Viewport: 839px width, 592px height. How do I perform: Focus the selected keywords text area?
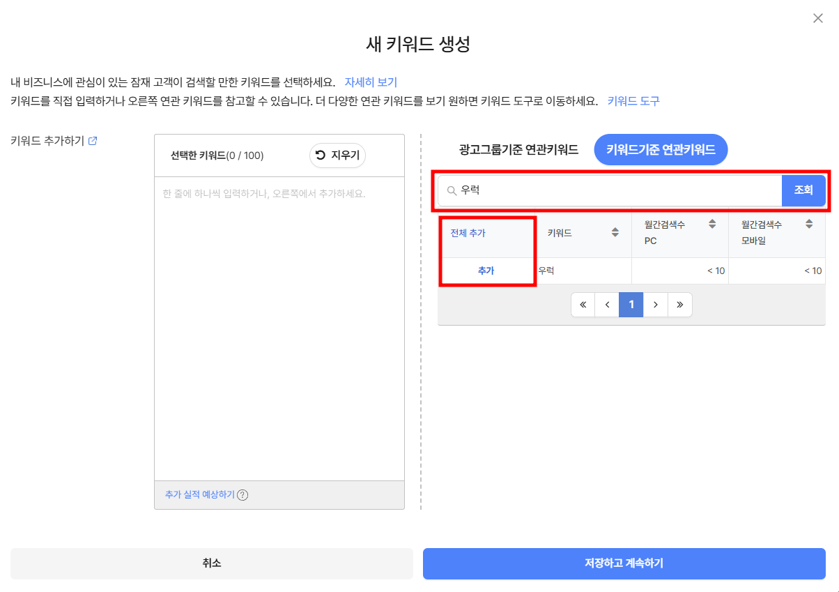279,328
